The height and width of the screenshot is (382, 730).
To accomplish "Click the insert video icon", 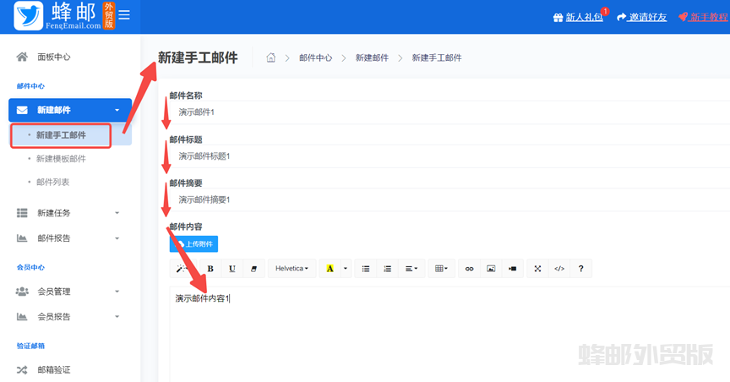I will click(512, 269).
